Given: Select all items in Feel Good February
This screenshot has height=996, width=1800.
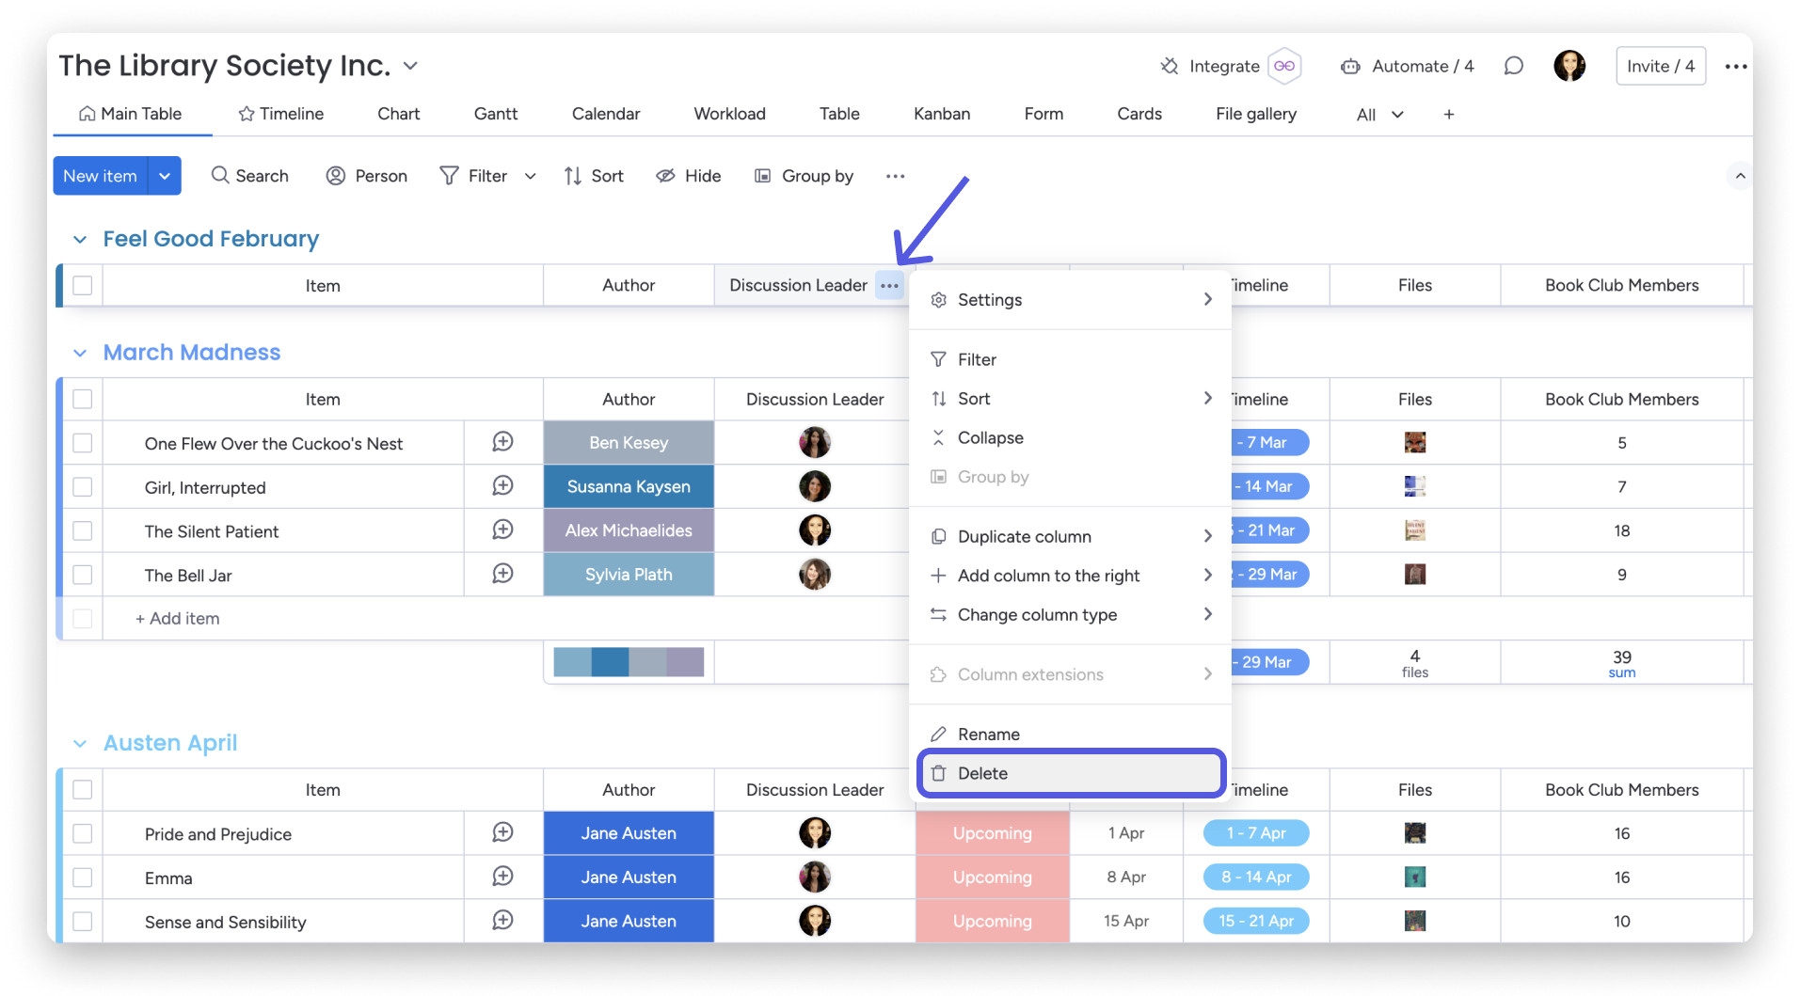Looking at the screenshot, I should click(83, 285).
